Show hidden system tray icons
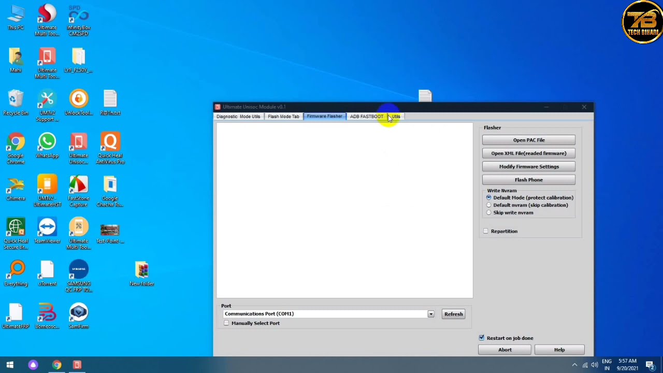This screenshot has height=373, width=663. (x=574, y=365)
